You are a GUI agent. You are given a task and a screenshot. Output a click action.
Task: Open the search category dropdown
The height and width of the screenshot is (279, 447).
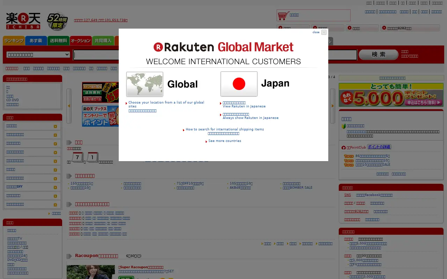click(x=38, y=55)
